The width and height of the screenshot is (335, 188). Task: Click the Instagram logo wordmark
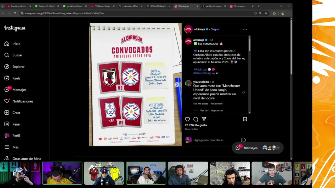point(15,28)
